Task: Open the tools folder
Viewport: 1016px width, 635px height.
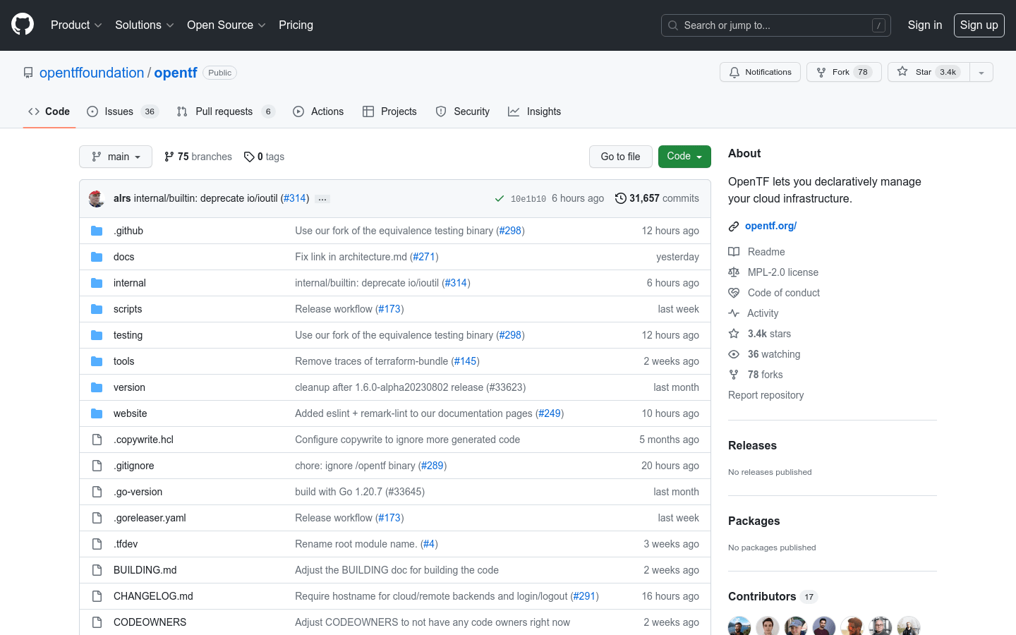Action: 124,361
